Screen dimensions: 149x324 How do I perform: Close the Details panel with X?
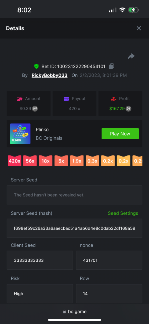[139, 28]
